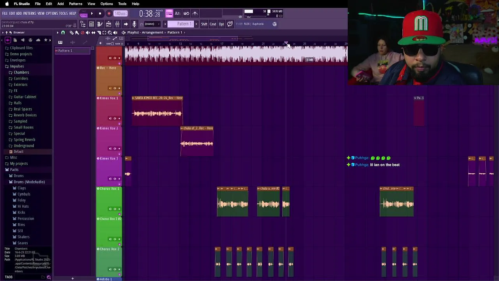Expand the Chambers subfolder

pos(21,72)
